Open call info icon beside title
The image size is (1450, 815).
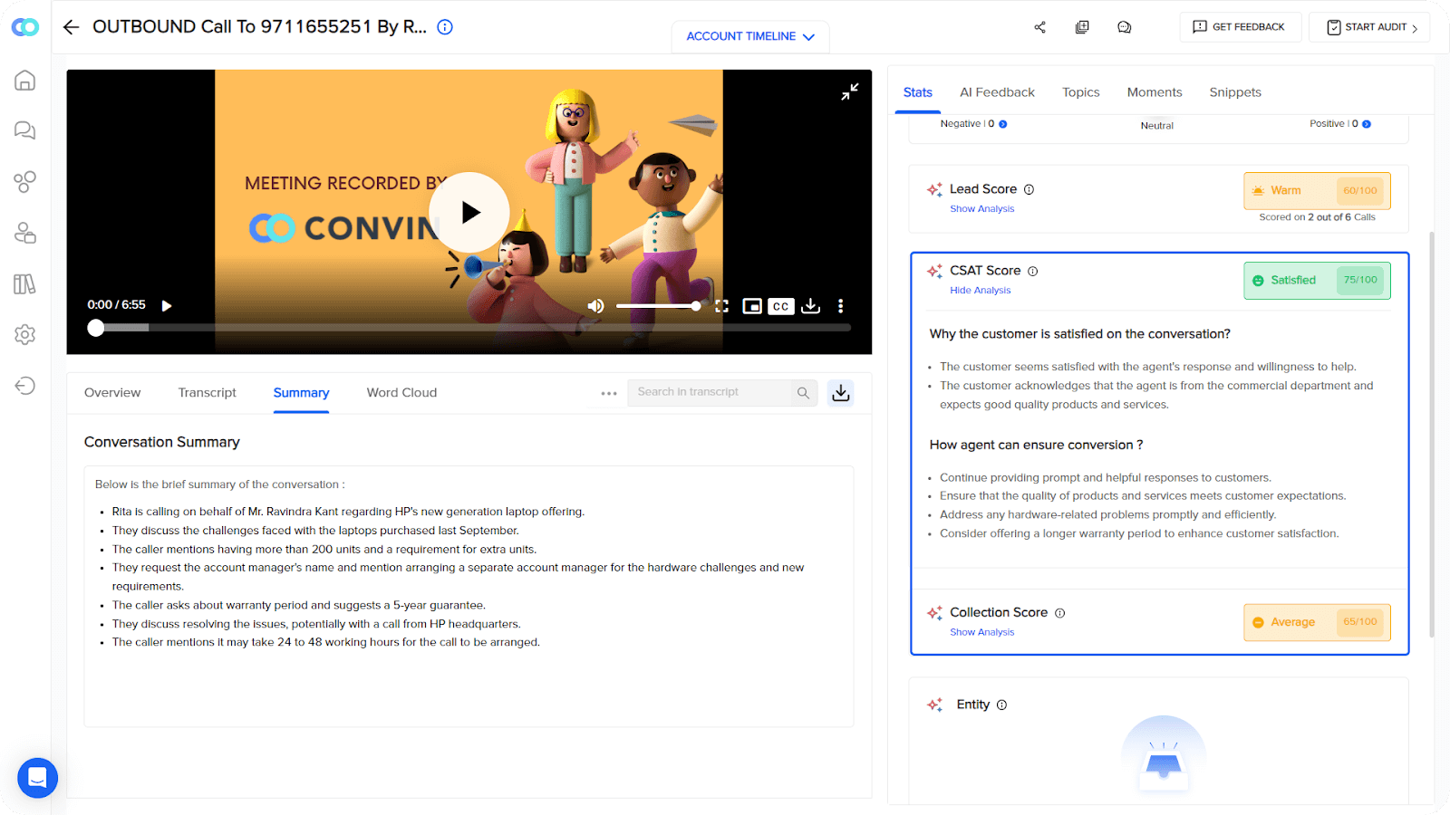(x=445, y=27)
